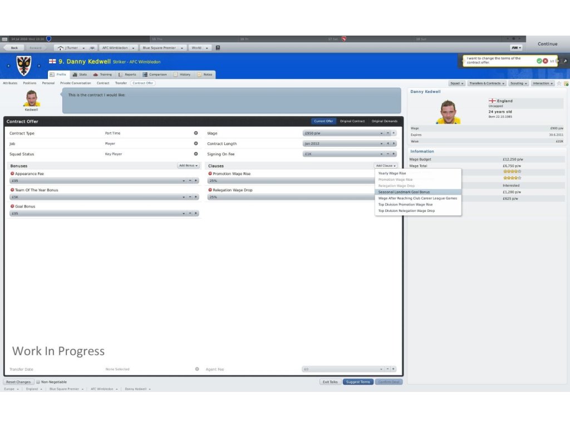
Task: Go to the next player arrow
Action: click(x=39, y=66)
